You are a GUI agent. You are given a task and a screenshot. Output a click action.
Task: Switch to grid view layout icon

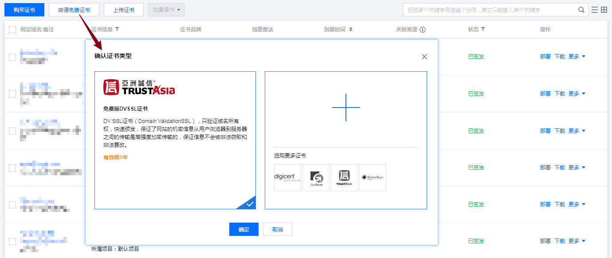pyautogui.click(x=604, y=10)
